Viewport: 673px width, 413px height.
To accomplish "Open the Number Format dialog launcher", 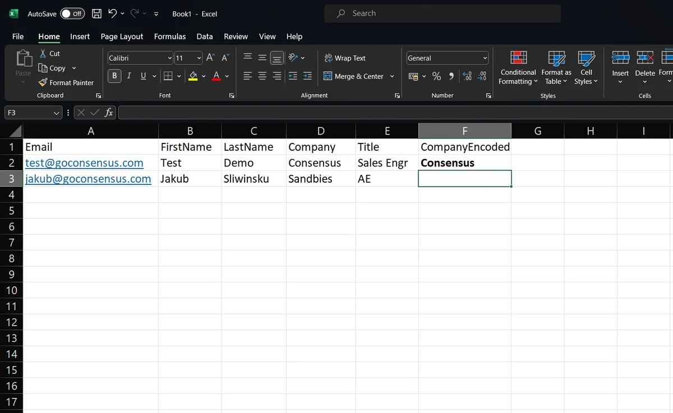I will [488, 96].
